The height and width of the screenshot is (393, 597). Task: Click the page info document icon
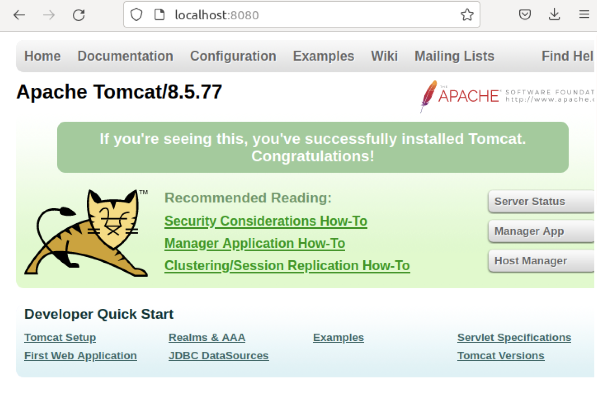(x=159, y=15)
